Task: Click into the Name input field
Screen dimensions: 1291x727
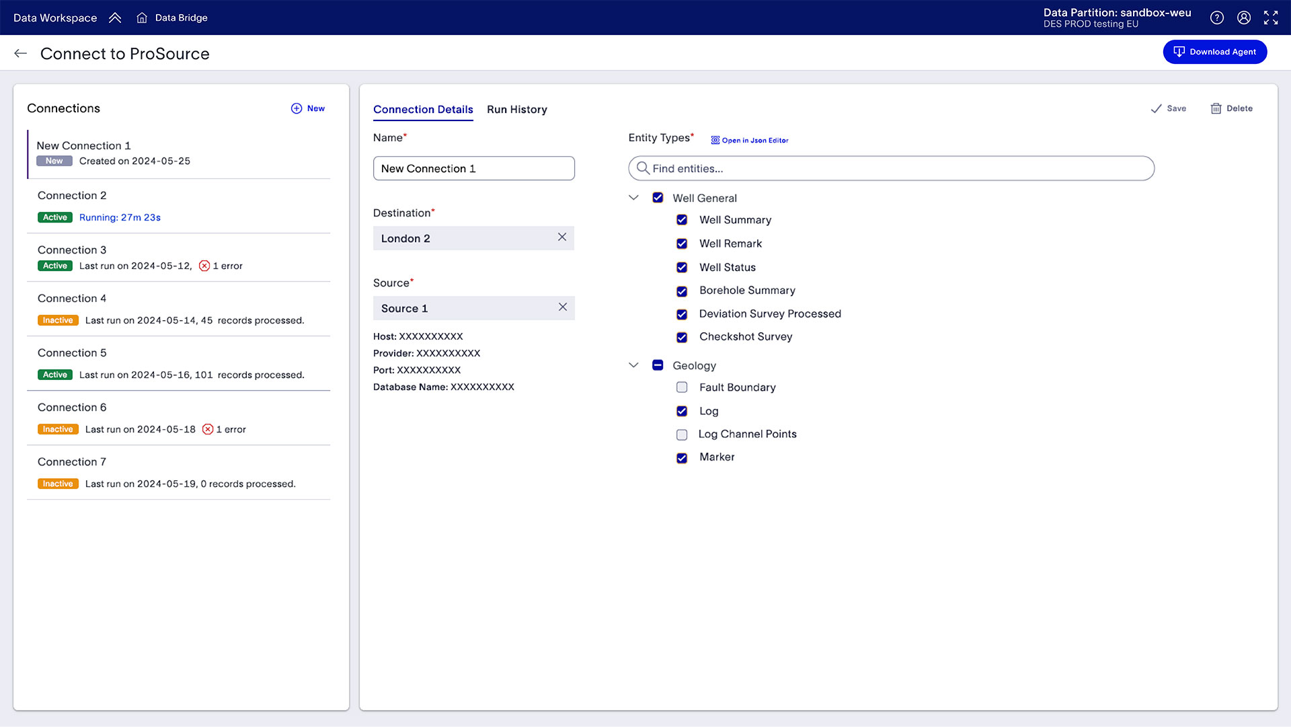Action: (474, 168)
